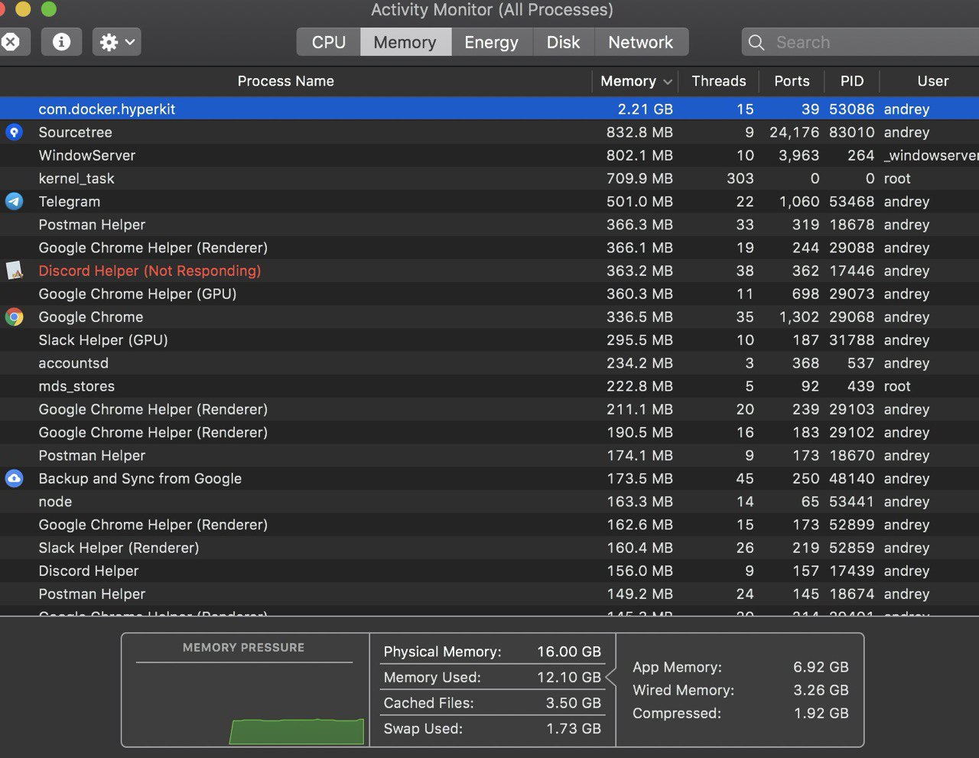This screenshot has width=979, height=758.
Task: Click the 303 threads cell for kernel_task
Action: pyautogui.click(x=740, y=178)
